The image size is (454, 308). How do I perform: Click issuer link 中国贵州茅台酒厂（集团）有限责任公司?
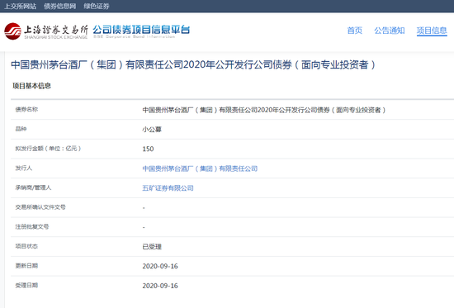(x=200, y=168)
